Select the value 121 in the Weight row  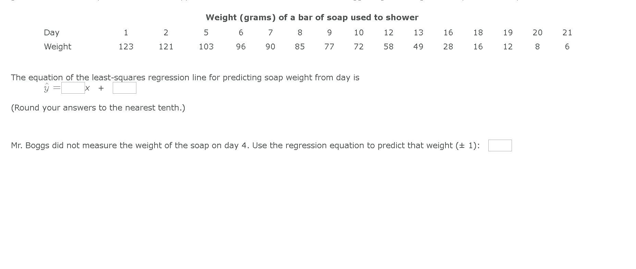167,47
